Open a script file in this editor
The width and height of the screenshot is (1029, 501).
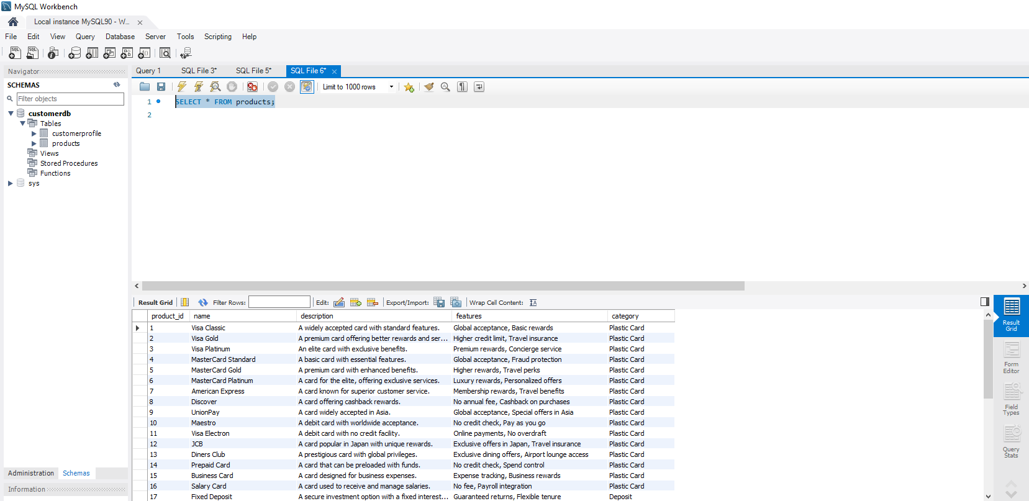point(145,87)
